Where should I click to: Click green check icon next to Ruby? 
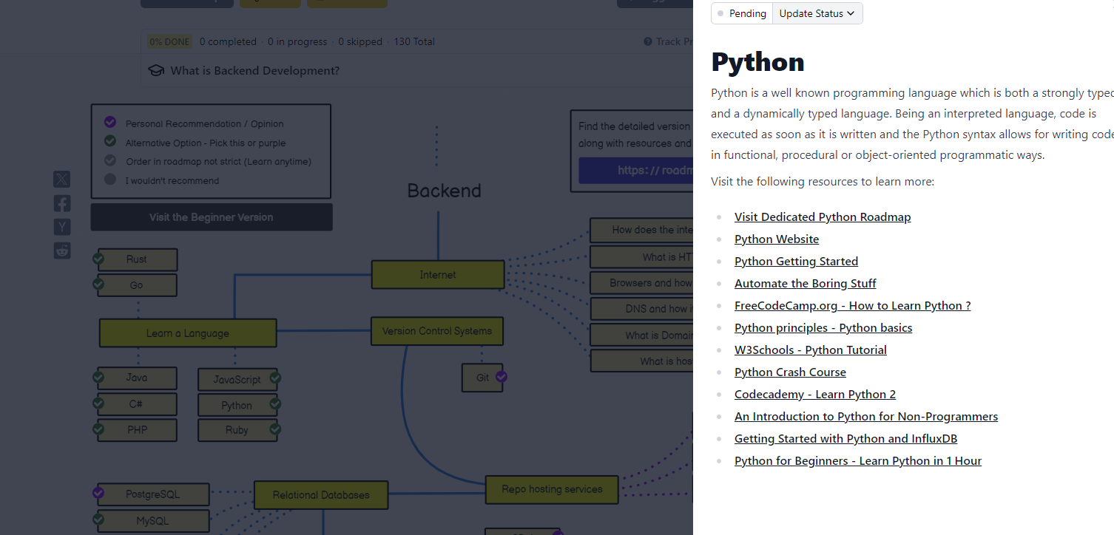275,429
